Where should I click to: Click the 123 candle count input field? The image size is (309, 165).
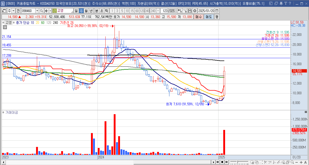(164, 11)
